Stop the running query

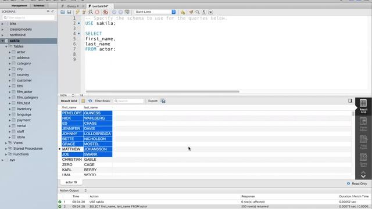[97, 12]
